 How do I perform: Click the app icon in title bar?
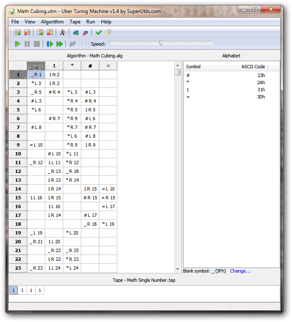[12, 11]
